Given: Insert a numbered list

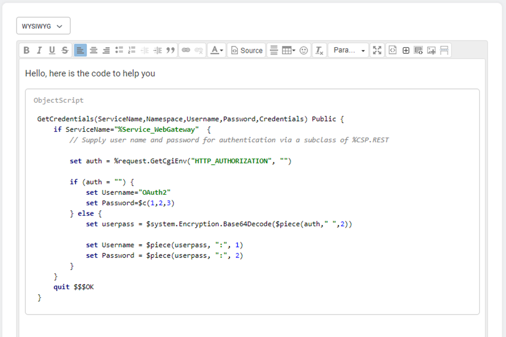Looking at the screenshot, I should [132, 50].
